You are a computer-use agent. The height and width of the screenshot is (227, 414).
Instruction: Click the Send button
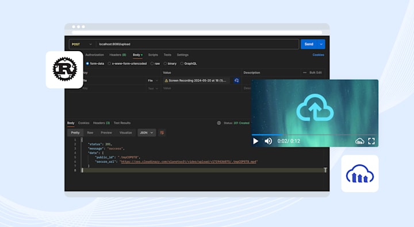click(x=309, y=44)
